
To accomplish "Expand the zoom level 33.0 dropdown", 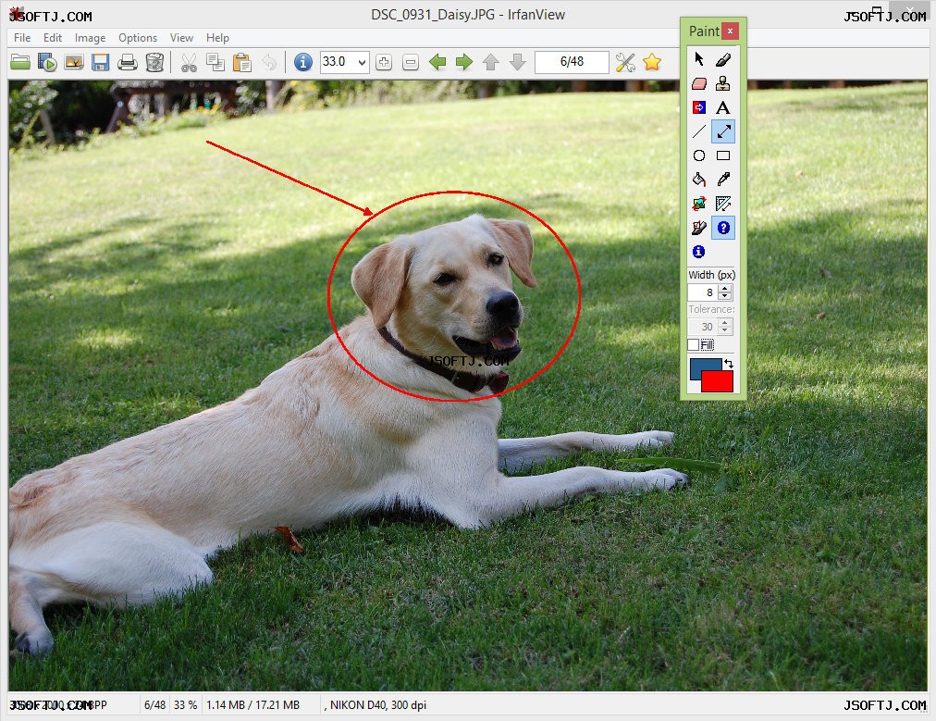I will click(362, 62).
